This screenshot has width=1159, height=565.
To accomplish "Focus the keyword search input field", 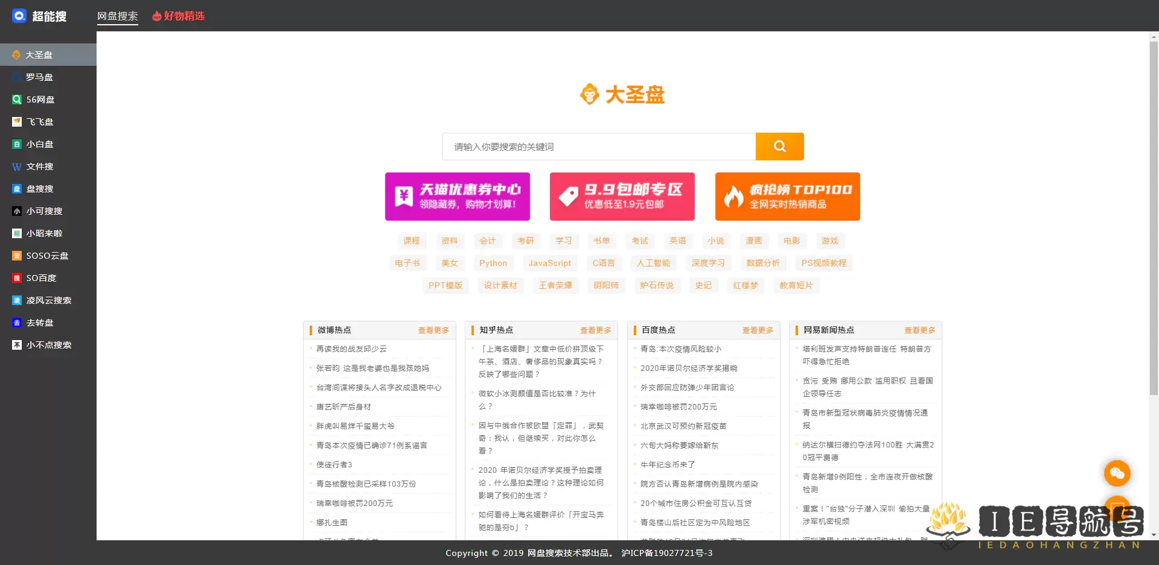I will point(599,147).
